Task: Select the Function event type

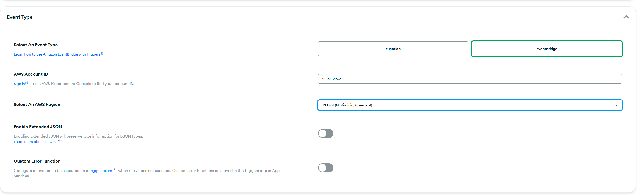Action: pyautogui.click(x=393, y=49)
